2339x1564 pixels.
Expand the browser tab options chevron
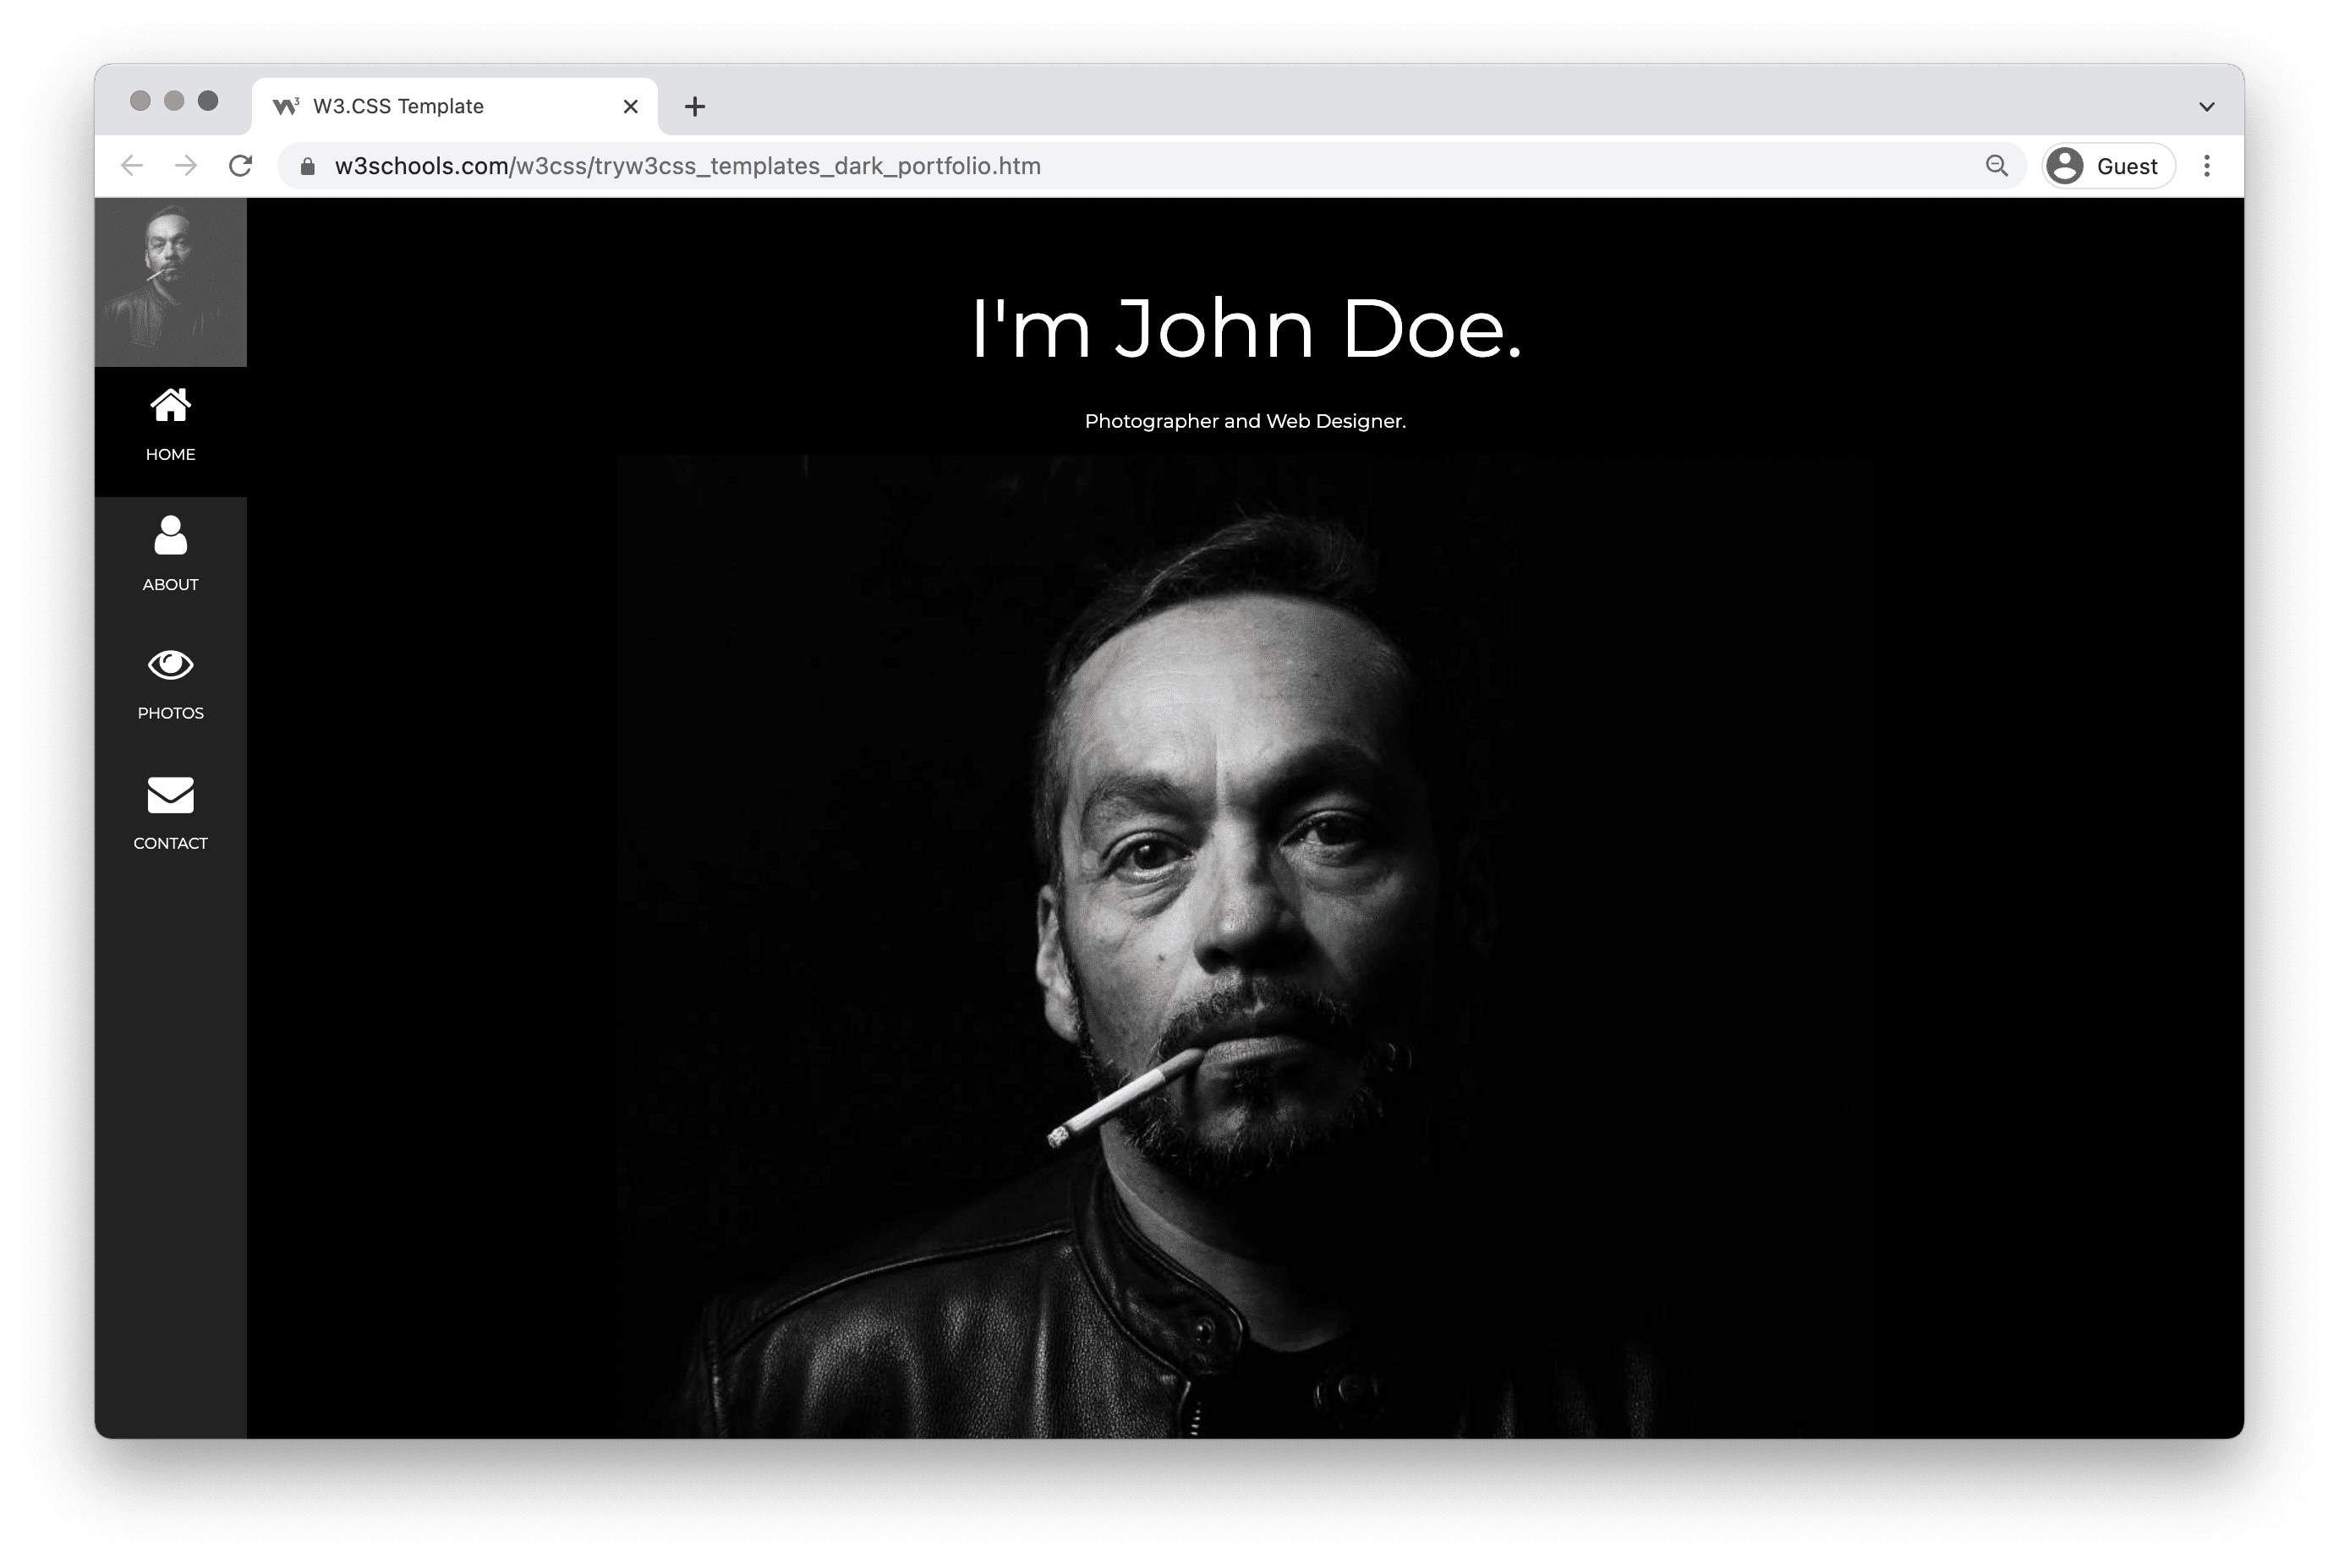[x=2206, y=105]
